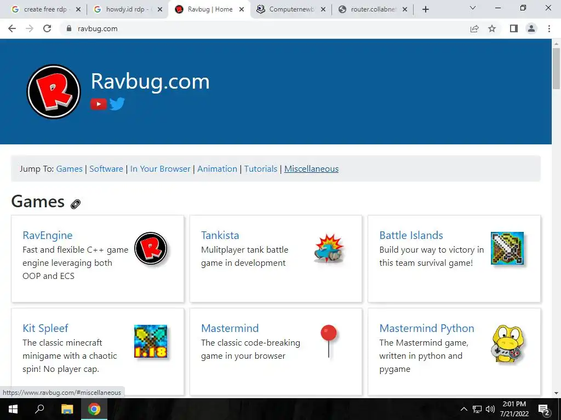Click the Chrome taskbar icon
The width and height of the screenshot is (561, 420).
coord(94,409)
